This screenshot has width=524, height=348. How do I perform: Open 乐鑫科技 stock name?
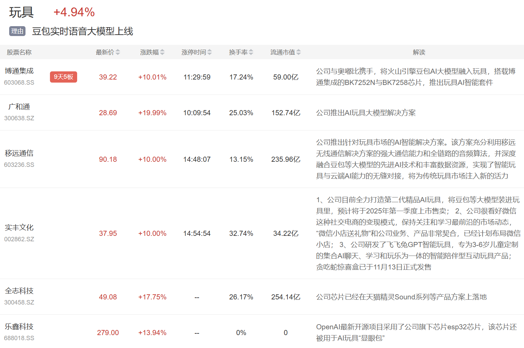19,327
